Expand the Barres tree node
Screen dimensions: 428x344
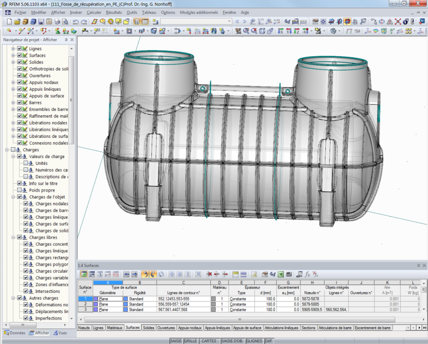[x=13, y=103]
